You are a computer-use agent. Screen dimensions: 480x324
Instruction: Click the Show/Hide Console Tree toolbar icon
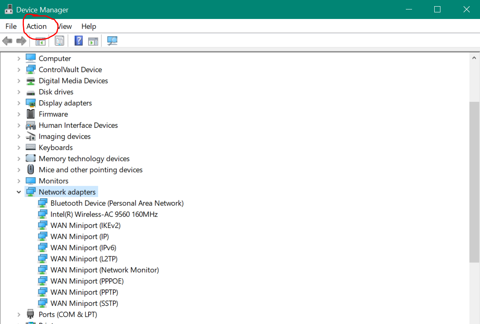coord(40,40)
